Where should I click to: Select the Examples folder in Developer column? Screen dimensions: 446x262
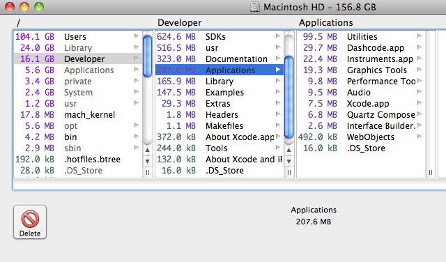(220, 92)
